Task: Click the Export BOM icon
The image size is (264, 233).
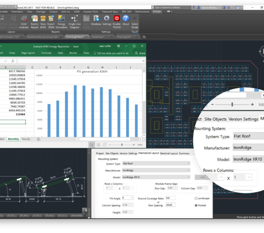Action: 51,18
